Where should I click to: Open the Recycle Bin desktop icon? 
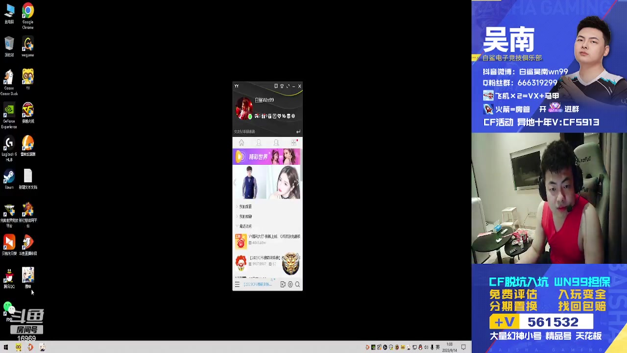pyautogui.click(x=9, y=48)
